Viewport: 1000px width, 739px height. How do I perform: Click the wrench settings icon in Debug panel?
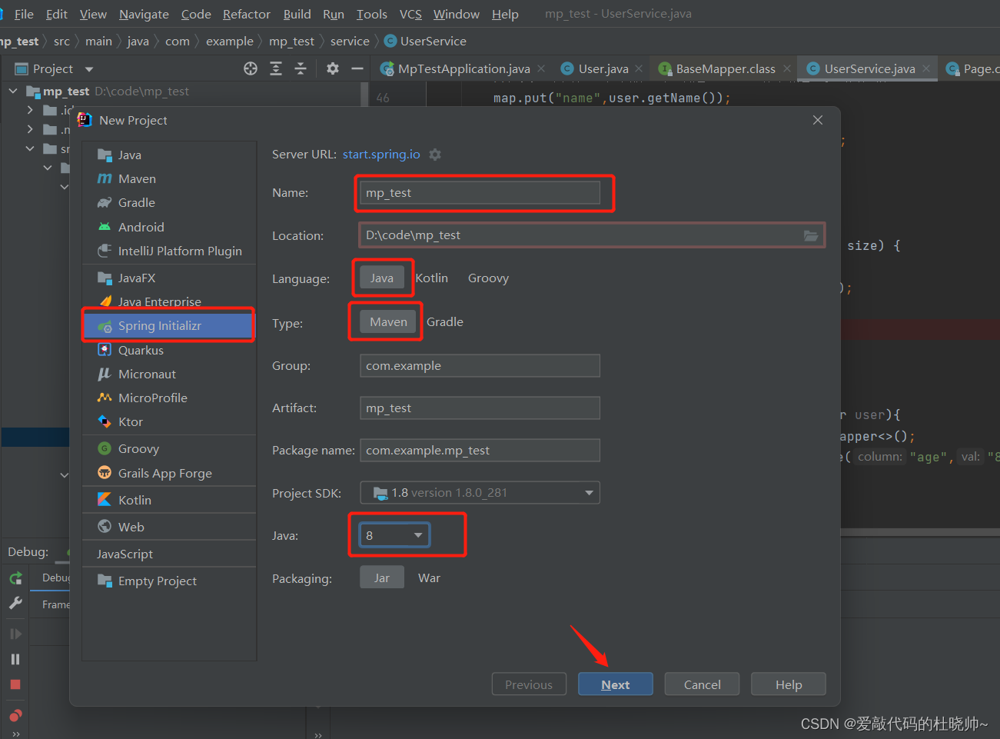[15, 603]
